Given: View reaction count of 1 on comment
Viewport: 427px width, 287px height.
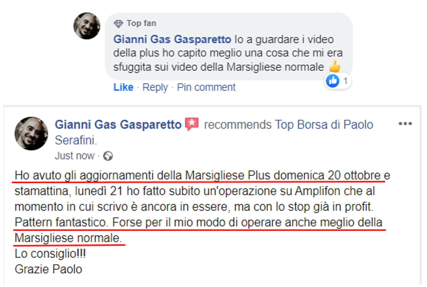Looking at the screenshot, I should point(345,81).
